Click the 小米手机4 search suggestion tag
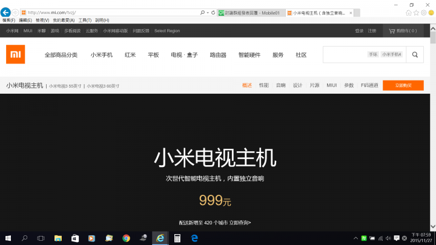The image size is (436, 245). point(392,54)
